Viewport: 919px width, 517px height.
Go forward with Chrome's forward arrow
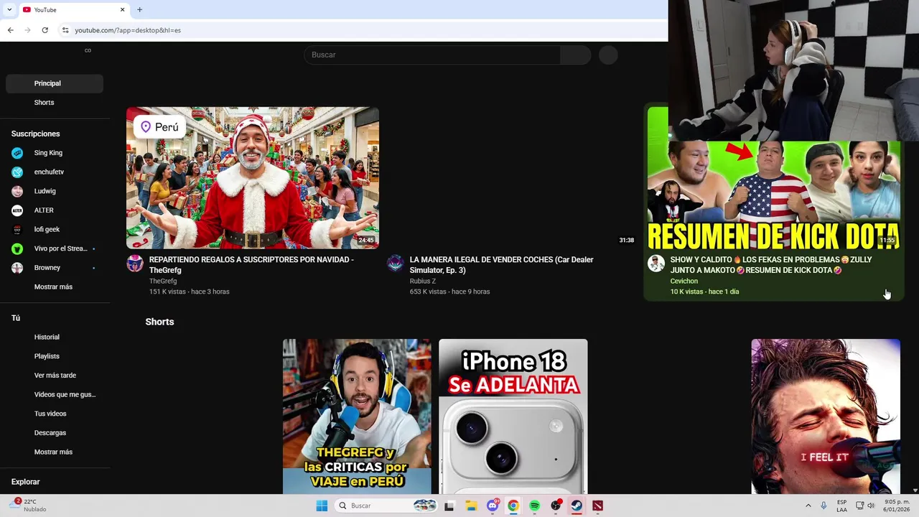[x=27, y=30]
